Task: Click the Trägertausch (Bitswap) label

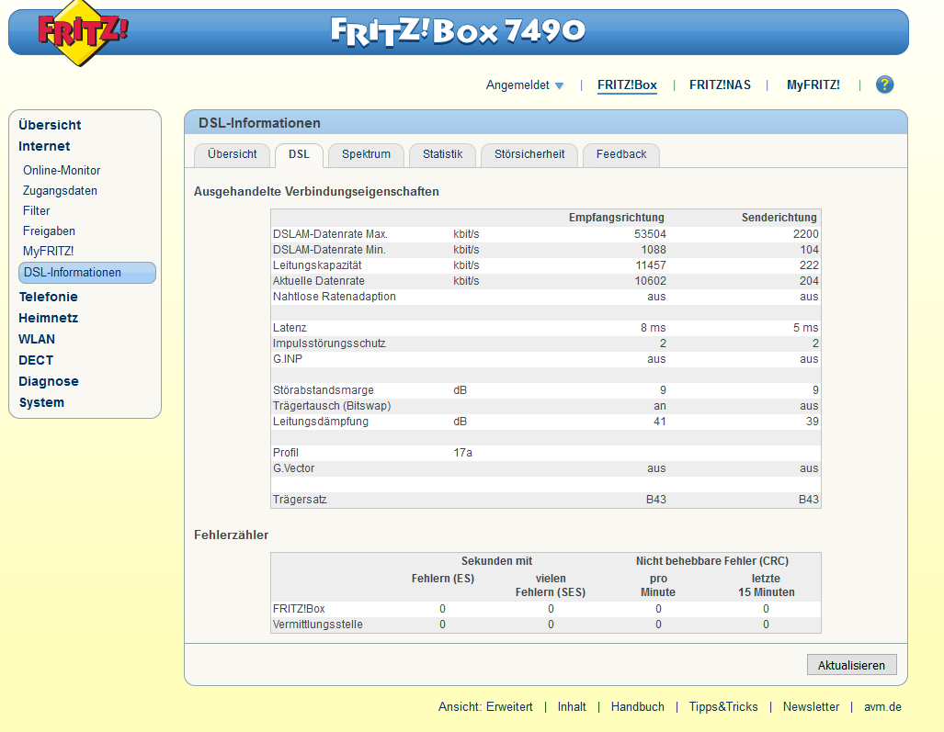Action: (x=332, y=406)
